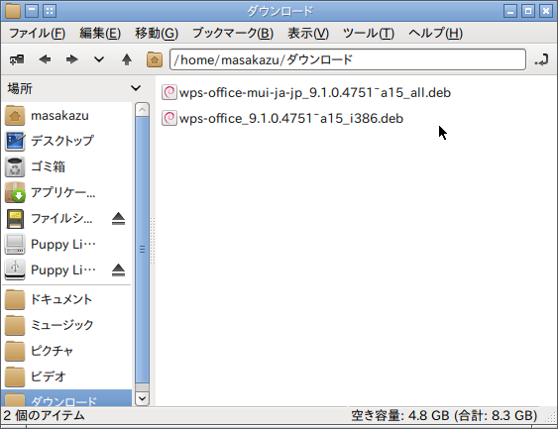Click ビデオ label in sidebar

48,376
